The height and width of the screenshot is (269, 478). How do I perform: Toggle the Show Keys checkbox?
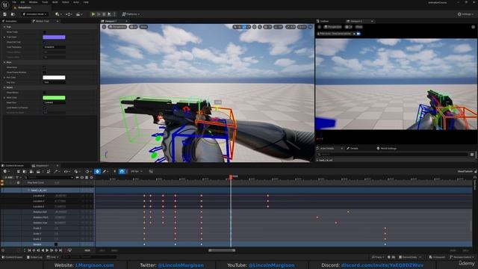[45, 67]
